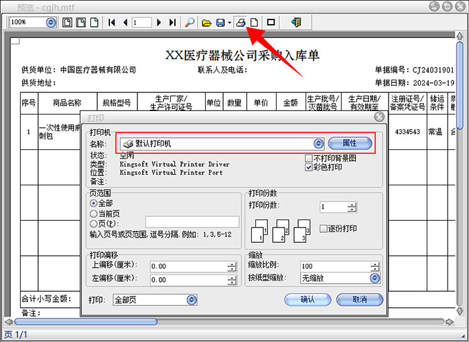Click the page range input field

(192, 222)
